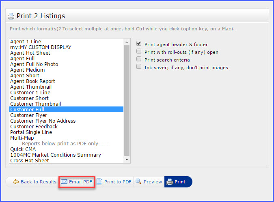
Task: Click the Back to Results arrow icon
Action: (x=16, y=182)
